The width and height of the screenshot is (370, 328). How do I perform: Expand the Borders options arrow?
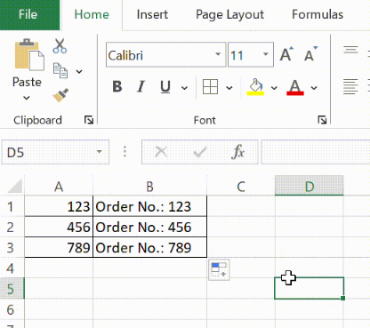click(229, 88)
